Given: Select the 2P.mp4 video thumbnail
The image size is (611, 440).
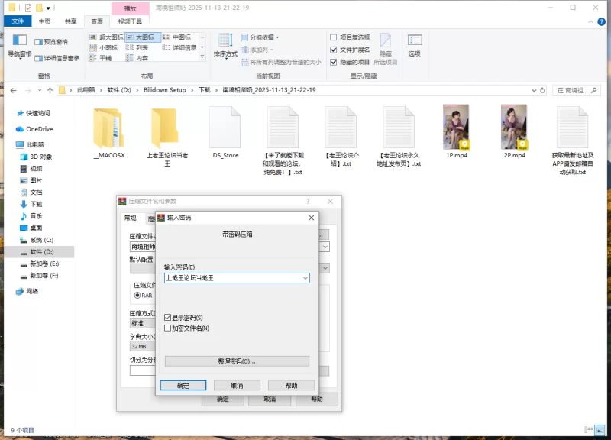Looking at the screenshot, I should (514, 127).
